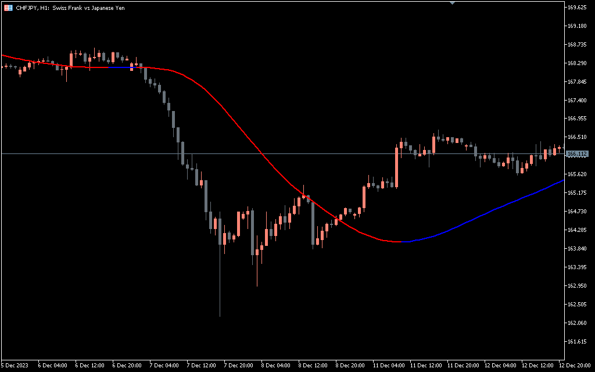This screenshot has height=372, width=595.
Task: Click the 6 Dec 20:00 time label
Action: [x=127, y=366]
